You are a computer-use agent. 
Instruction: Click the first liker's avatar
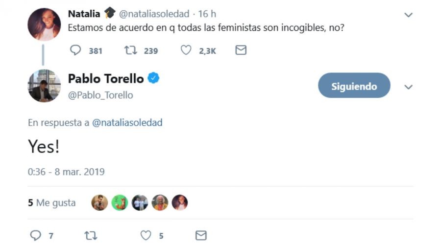99,202
